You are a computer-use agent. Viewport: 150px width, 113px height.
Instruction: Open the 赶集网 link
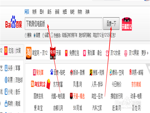[x=116, y=108]
